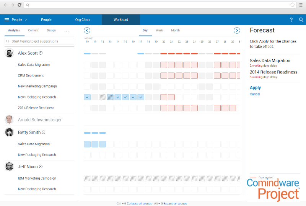Click the help question mark icon

pos(291,20)
